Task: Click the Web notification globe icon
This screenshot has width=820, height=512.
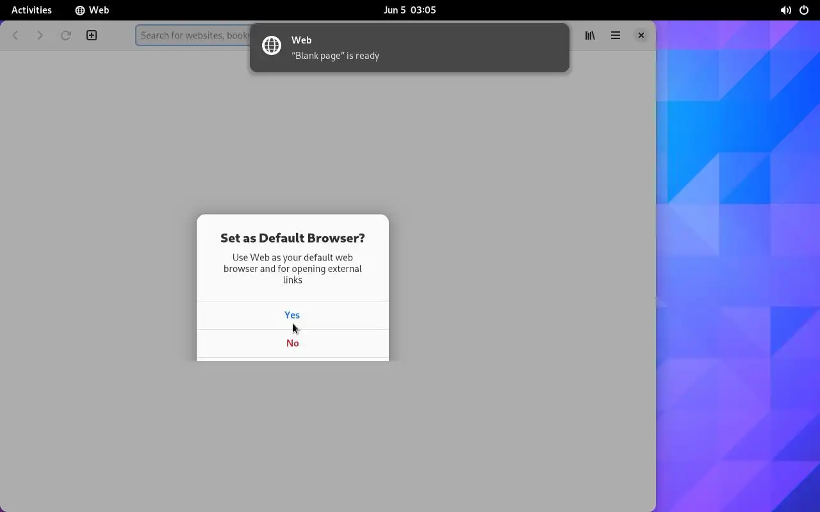Action: pyautogui.click(x=272, y=45)
